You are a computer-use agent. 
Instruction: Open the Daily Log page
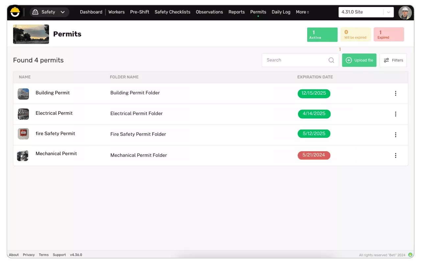click(281, 12)
